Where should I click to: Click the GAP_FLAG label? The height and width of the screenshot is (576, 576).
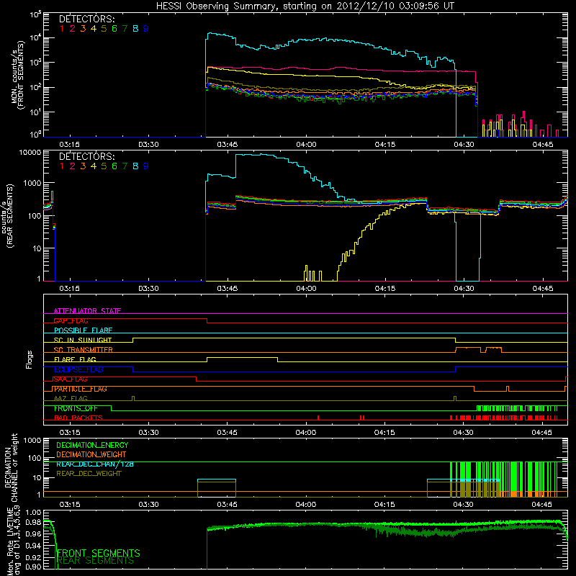pyautogui.click(x=71, y=320)
